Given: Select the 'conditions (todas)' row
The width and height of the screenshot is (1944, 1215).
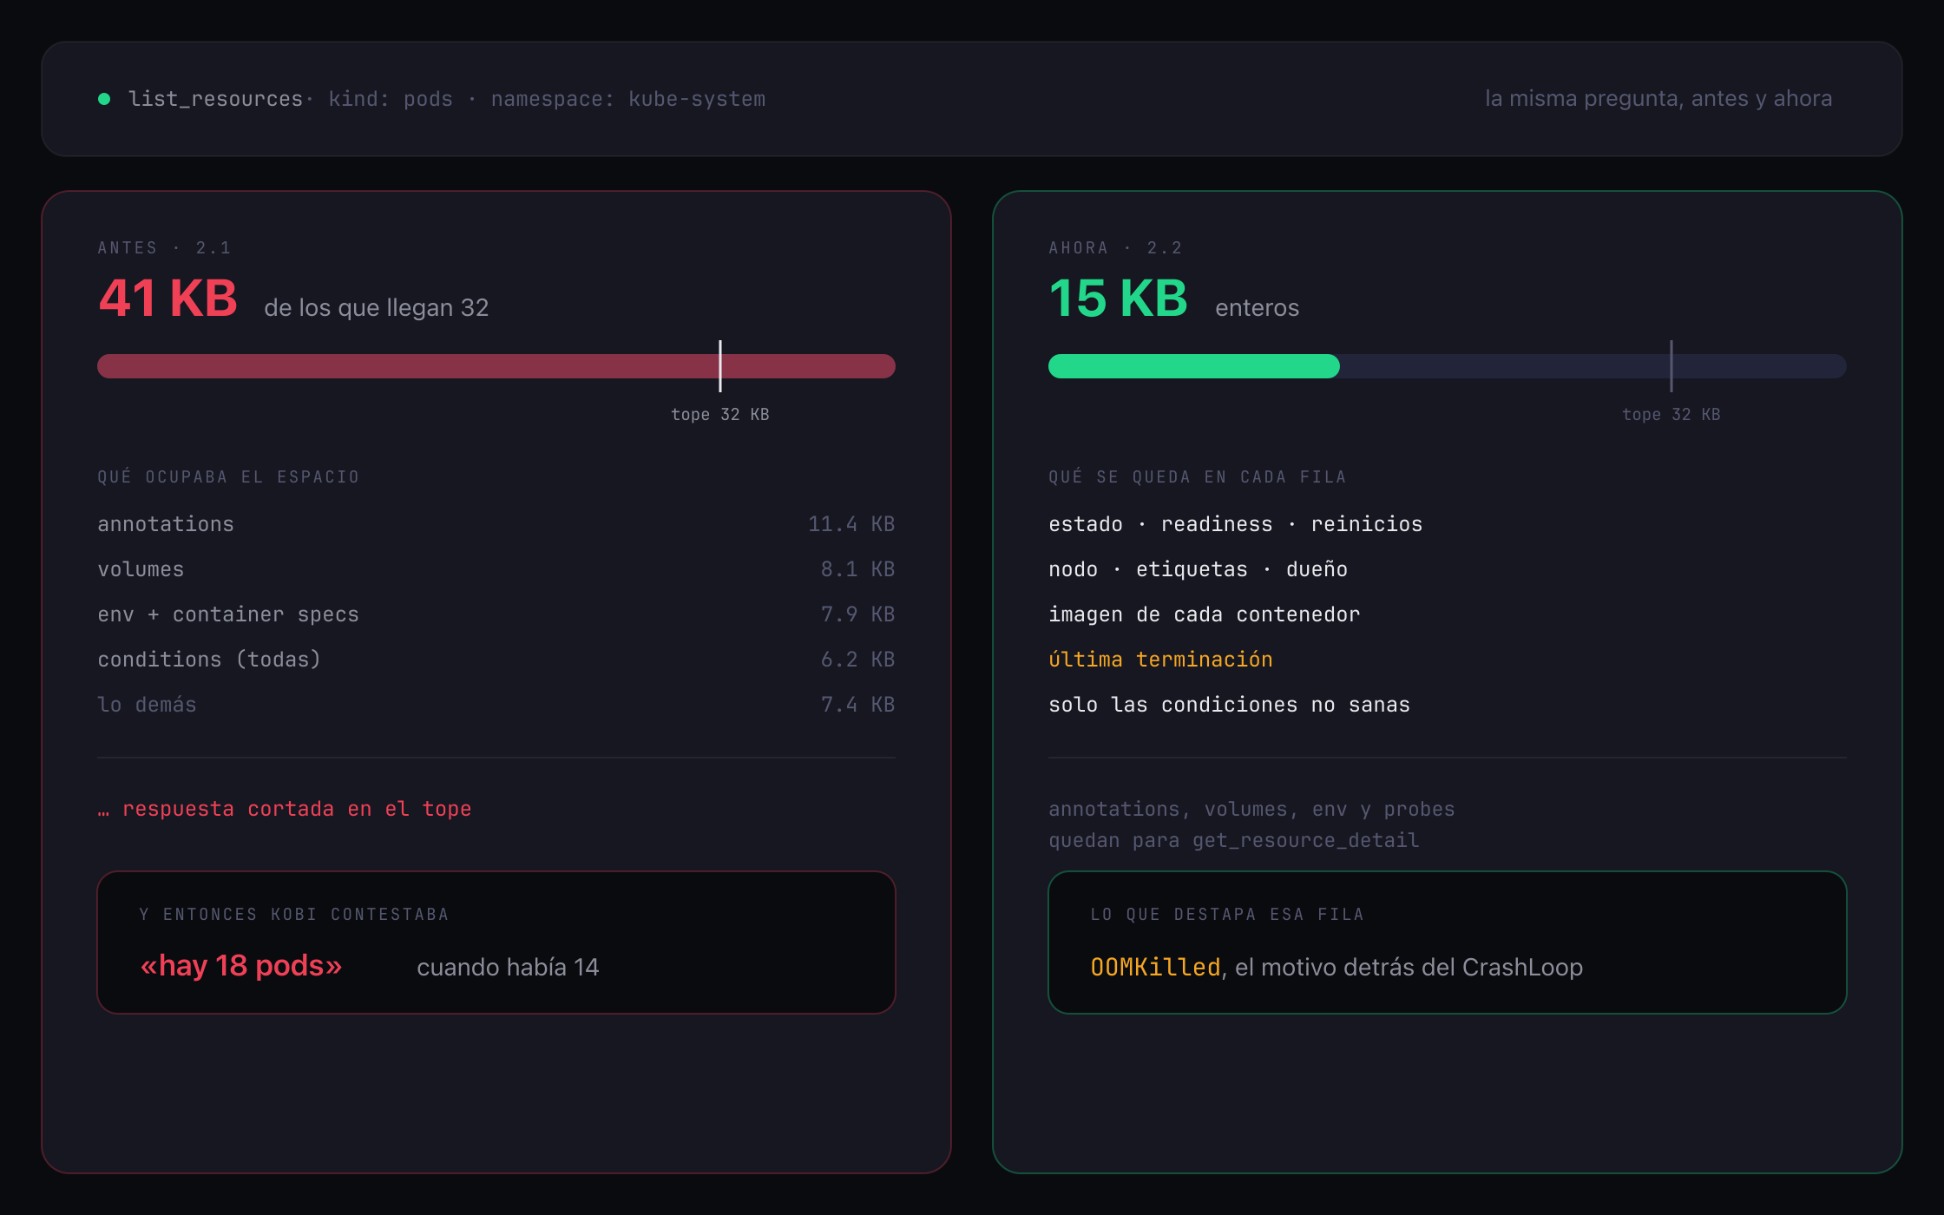Looking at the screenshot, I should (x=496, y=660).
